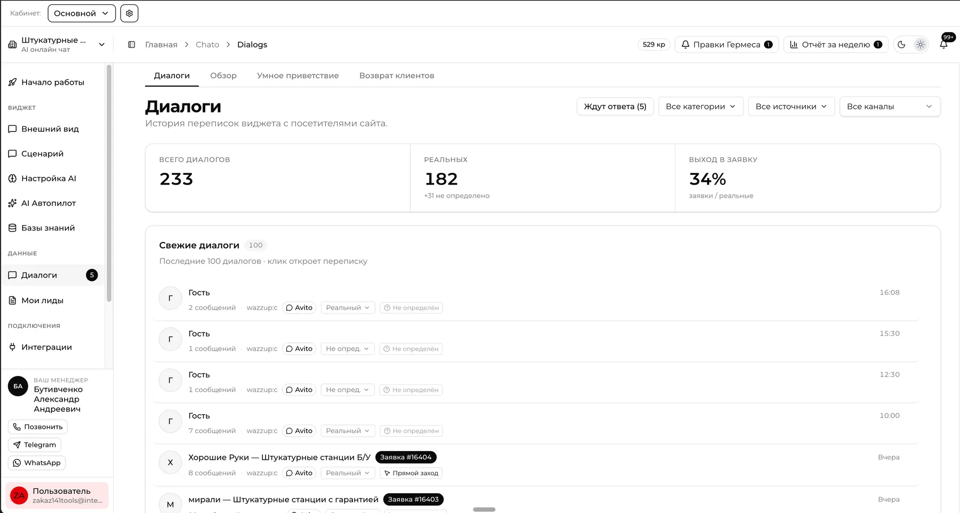The height and width of the screenshot is (513, 960).
Task: Click the 233 total dialogs value
Action: coord(177,179)
